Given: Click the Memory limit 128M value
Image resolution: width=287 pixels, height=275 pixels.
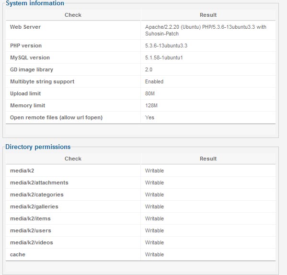Looking at the screenshot, I should [x=151, y=105].
